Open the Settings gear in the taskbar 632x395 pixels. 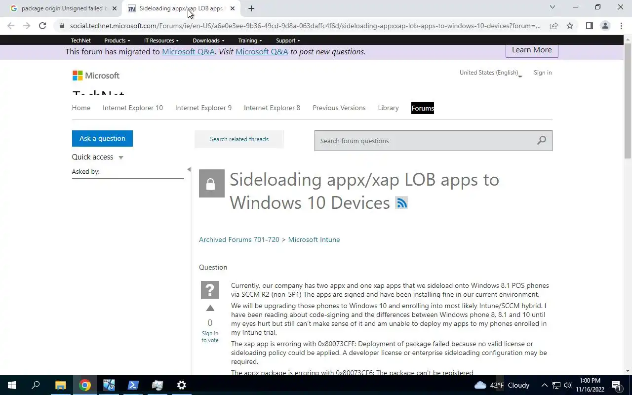[182, 385]
